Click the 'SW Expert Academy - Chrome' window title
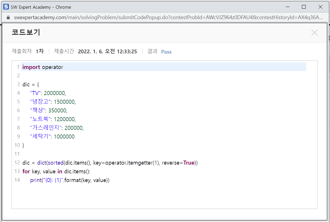The height and width of the screenshot is (222, 330). [x=41, y=7]
